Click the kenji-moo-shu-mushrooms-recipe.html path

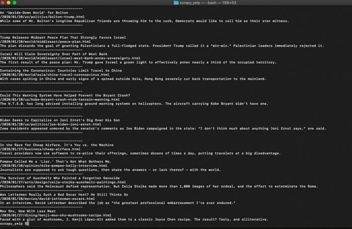(x=56, y=215)
